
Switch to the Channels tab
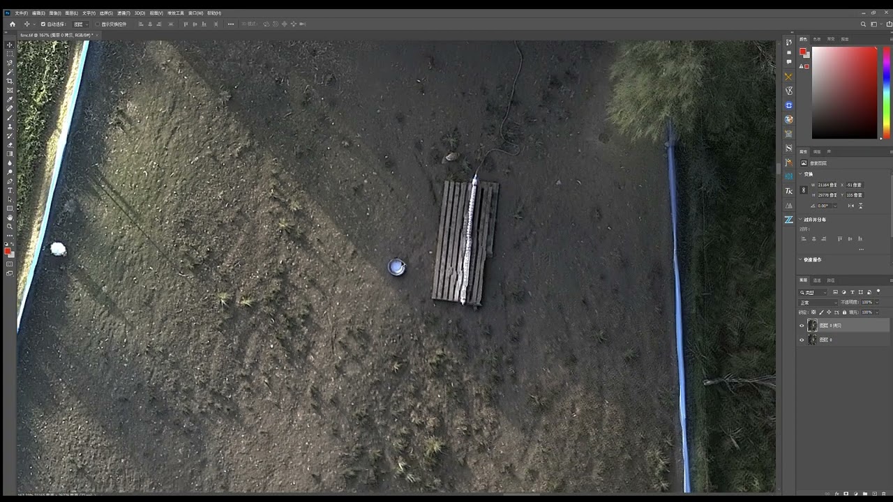(x=817, y=280)
